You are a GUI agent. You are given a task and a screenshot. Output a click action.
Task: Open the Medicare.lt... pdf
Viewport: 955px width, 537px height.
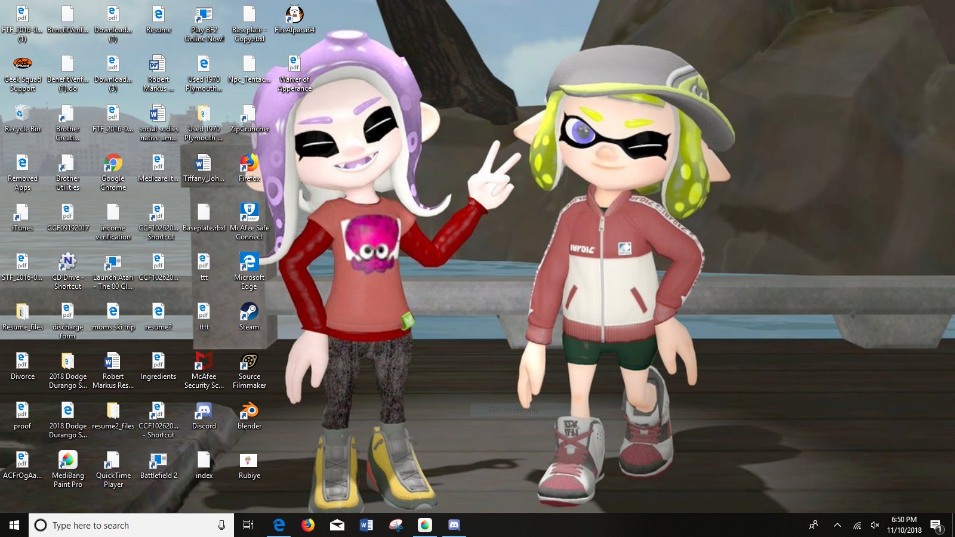tap(158, 168)
